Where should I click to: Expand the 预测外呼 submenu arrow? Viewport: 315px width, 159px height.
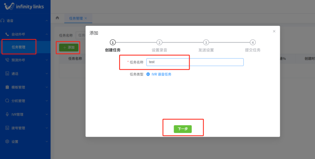click(x=47, y=60)
